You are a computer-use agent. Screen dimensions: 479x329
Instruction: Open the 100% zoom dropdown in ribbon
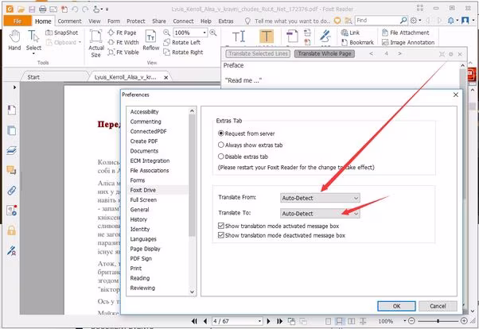click(204, 33)
